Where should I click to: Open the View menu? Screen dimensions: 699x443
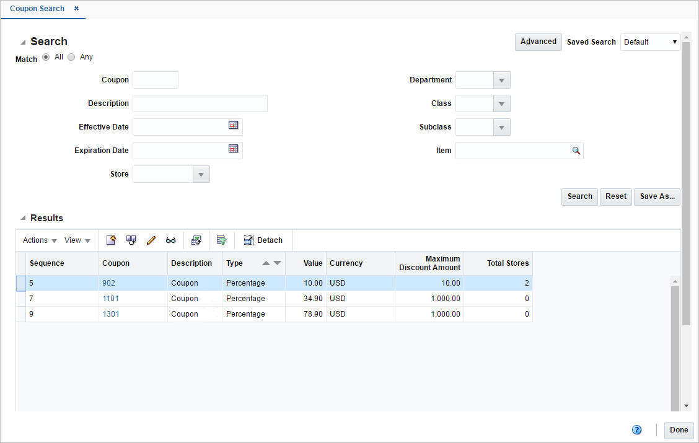pyautogui.click(x=77, y=240)
